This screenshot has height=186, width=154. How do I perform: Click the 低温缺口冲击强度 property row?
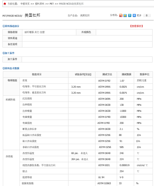[44, 135]
